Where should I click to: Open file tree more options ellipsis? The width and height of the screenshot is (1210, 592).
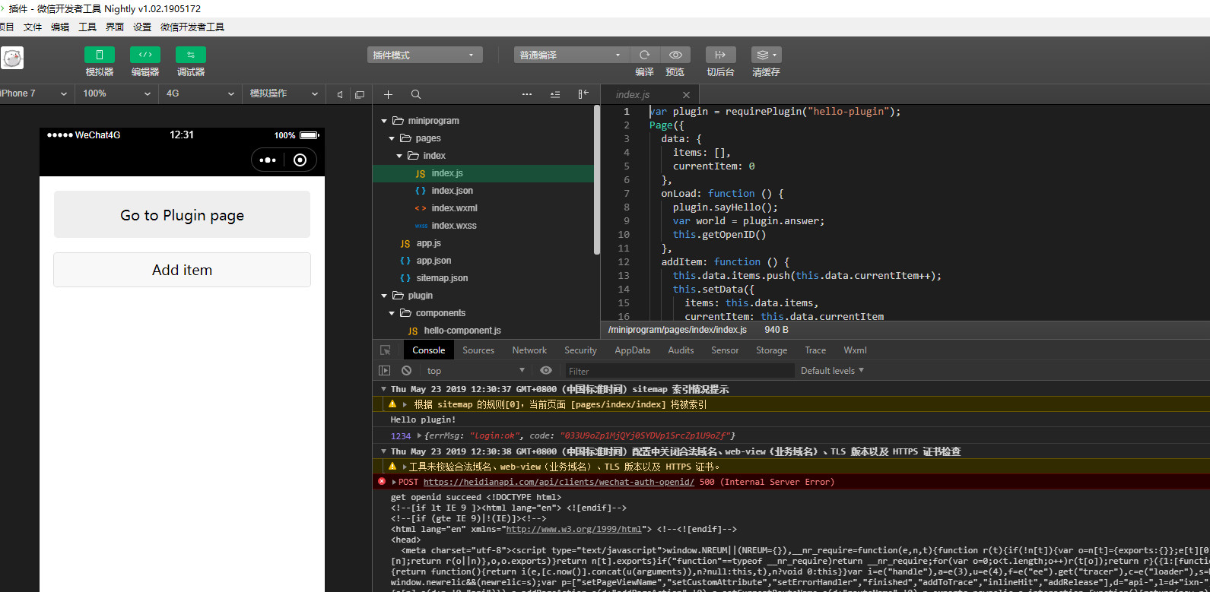click(527, 94)
